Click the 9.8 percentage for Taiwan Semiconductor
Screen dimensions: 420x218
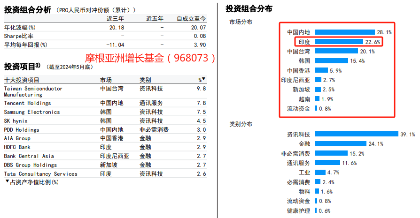pos(202,89)
